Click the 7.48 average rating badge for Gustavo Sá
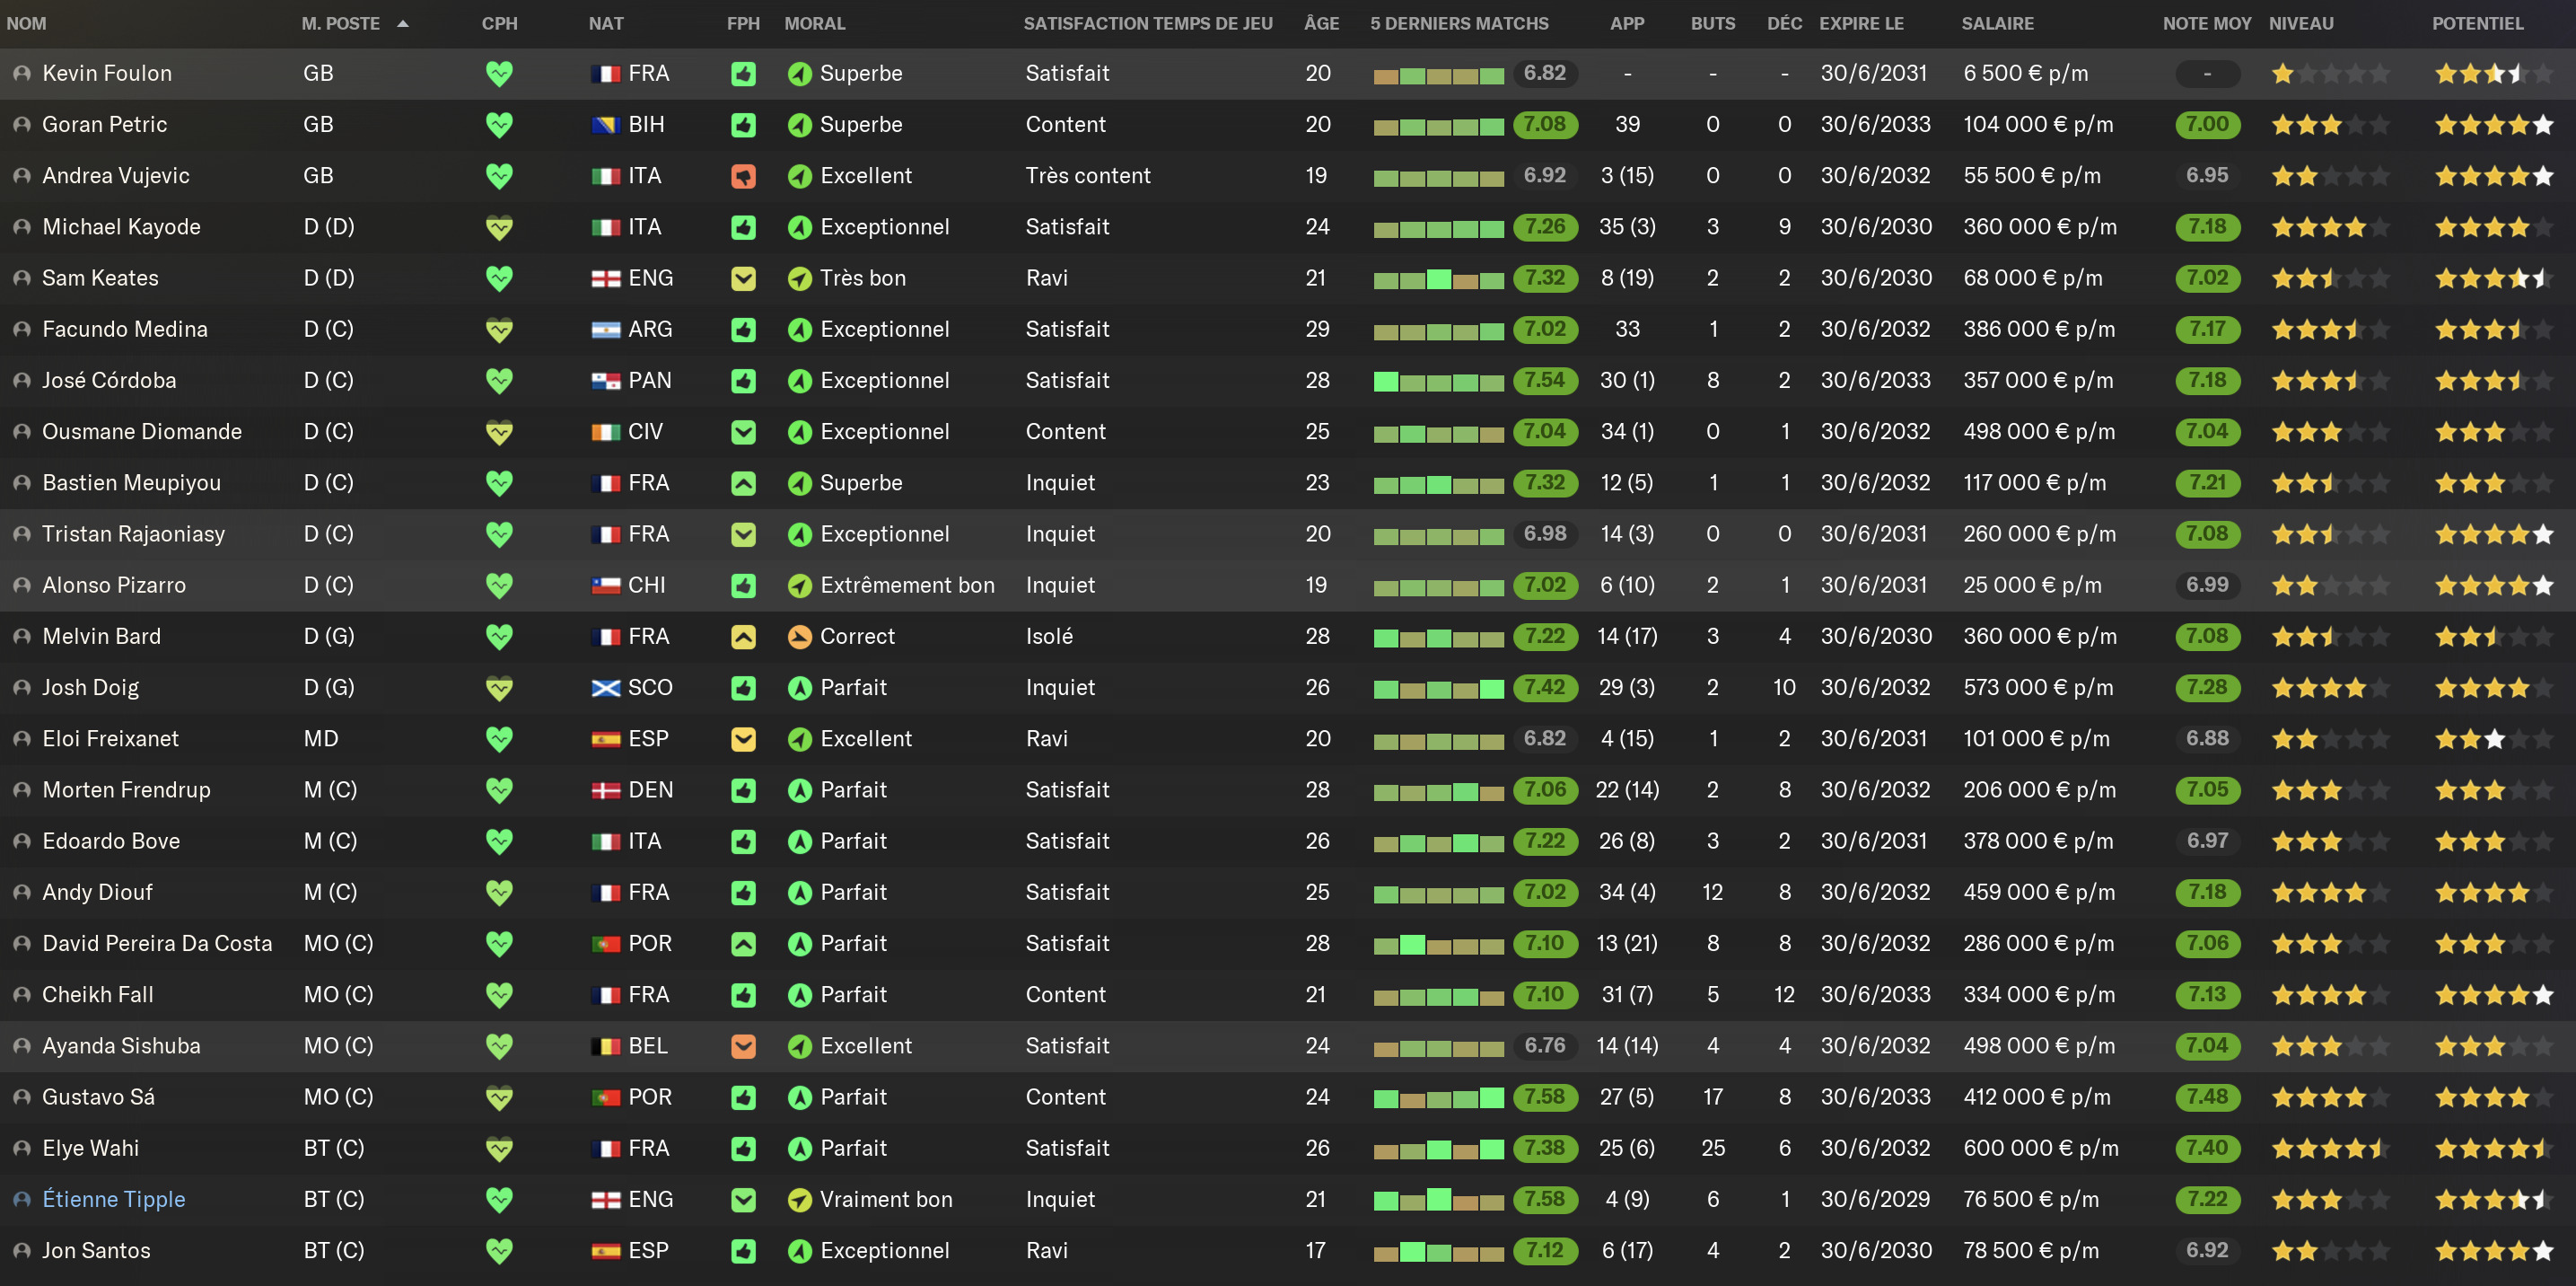This screenshot has height=1286, width=2576. click(2207, 1097)
